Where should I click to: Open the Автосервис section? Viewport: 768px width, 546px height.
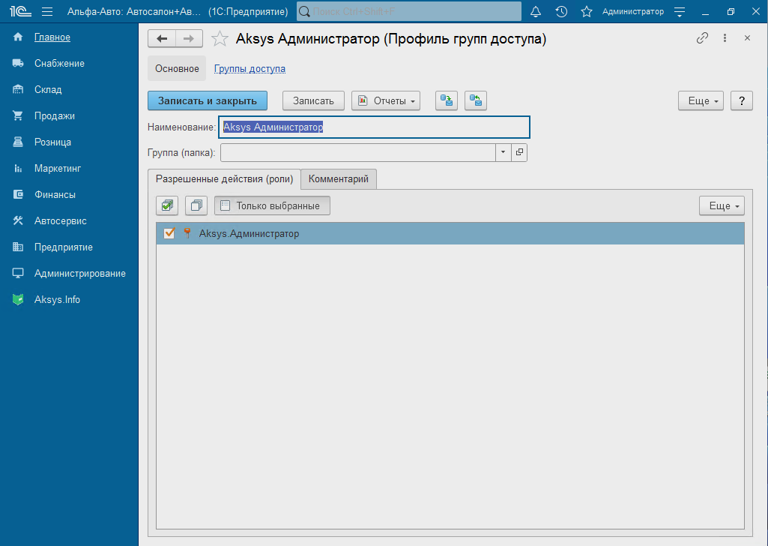(x=60, y=221)
